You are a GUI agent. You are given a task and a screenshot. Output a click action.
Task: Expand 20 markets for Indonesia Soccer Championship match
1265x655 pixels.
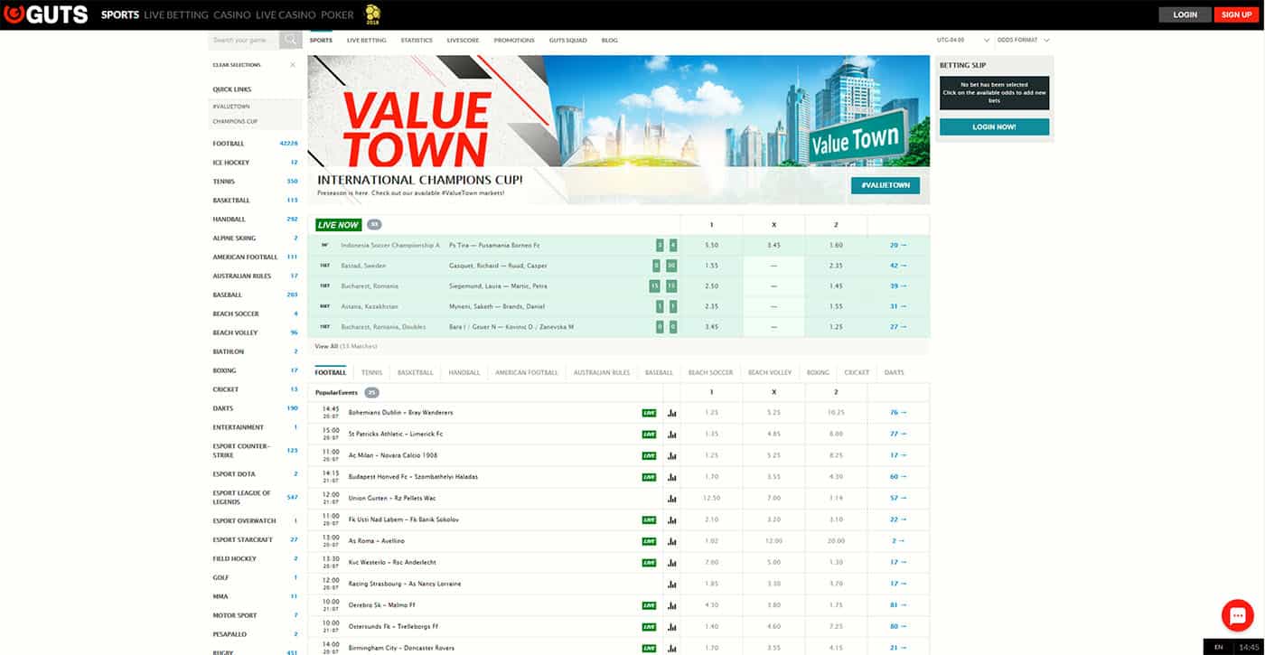pyautogui.click(x=897, y=246)
